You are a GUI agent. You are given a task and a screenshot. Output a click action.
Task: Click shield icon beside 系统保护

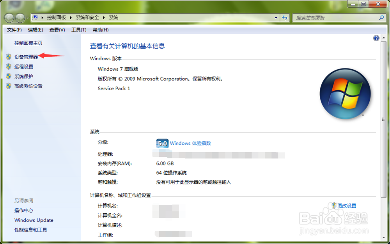(9, 76)
